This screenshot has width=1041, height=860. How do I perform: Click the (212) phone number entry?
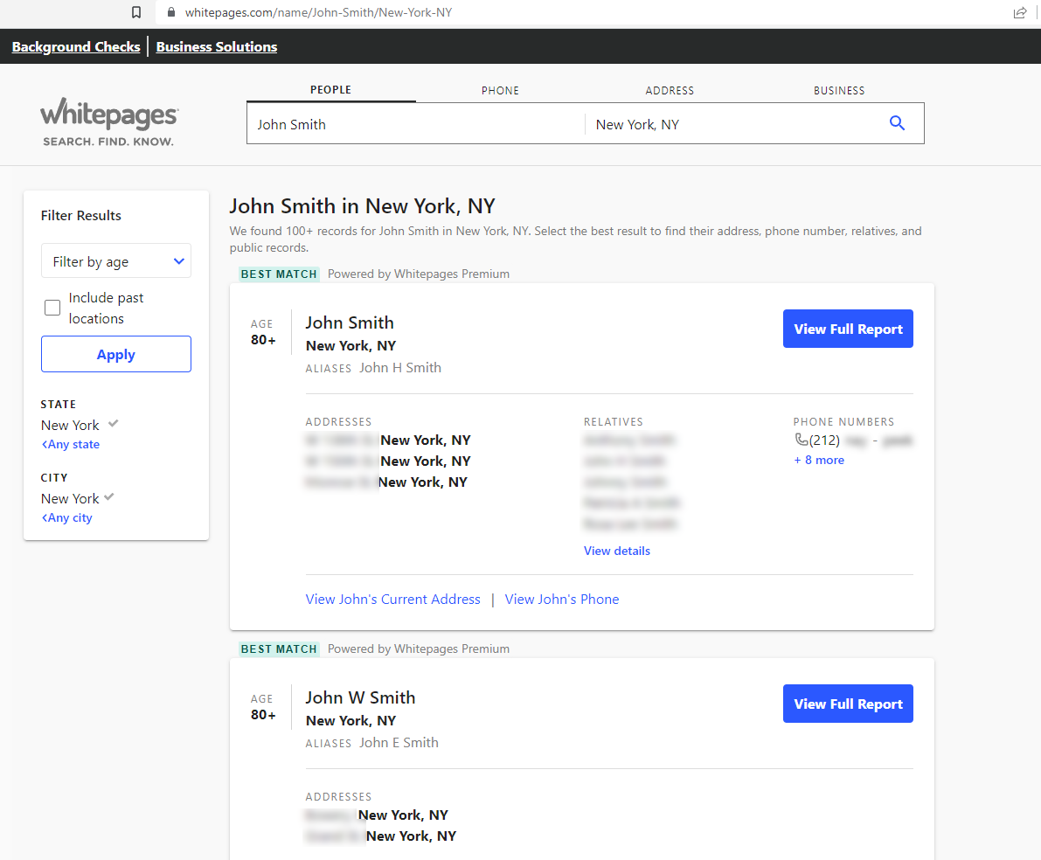click(x=854, y=440)
